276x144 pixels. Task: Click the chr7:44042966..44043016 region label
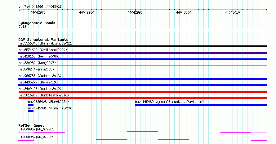click(x=40, y=7)
